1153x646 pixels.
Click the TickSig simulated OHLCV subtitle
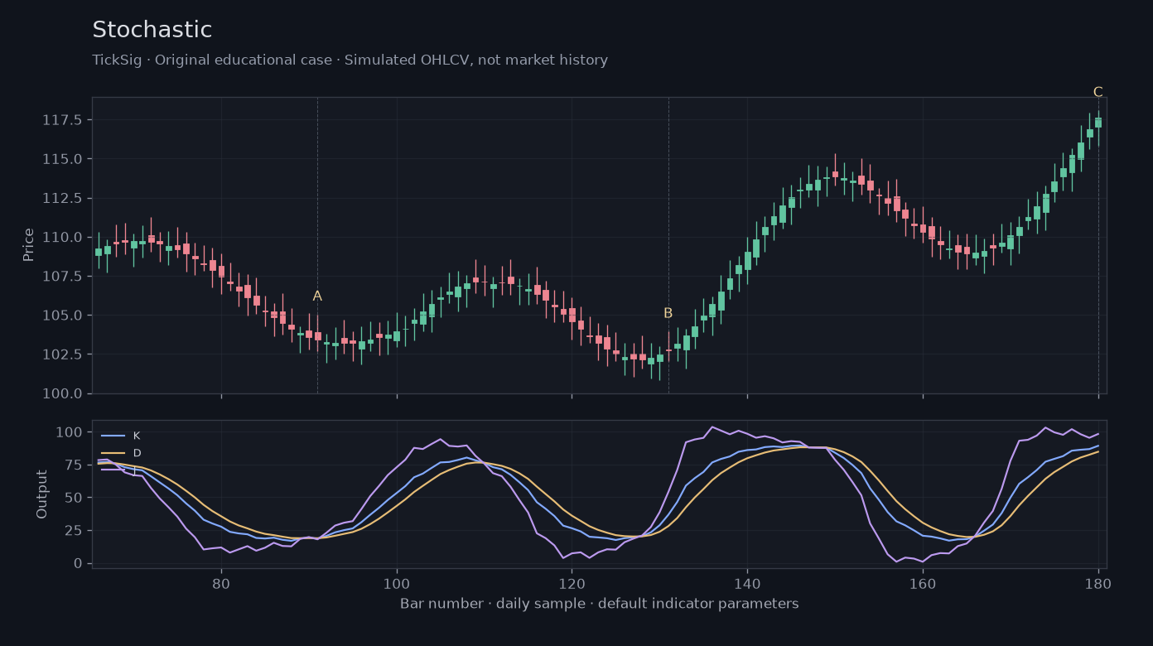(350, 60)
